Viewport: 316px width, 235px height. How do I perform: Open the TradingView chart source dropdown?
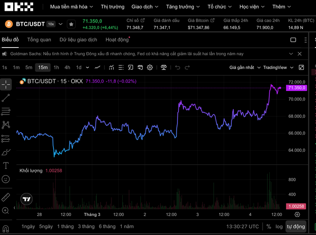[x=278, y=67]
